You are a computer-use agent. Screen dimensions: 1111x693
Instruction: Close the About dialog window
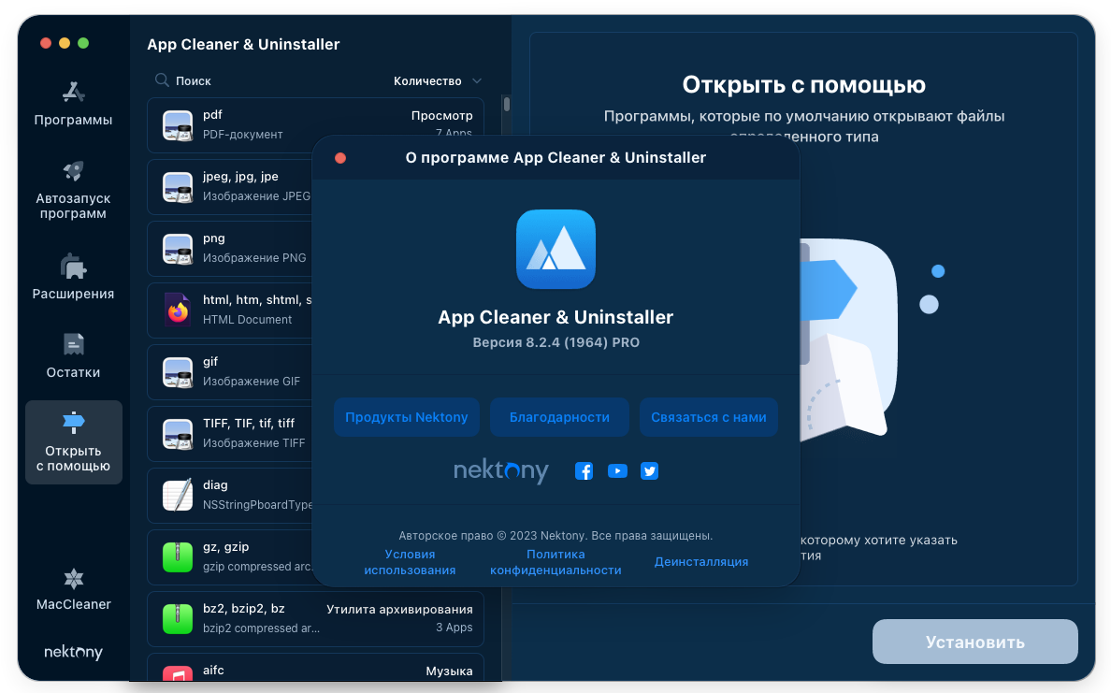click(x=340, y=158)
